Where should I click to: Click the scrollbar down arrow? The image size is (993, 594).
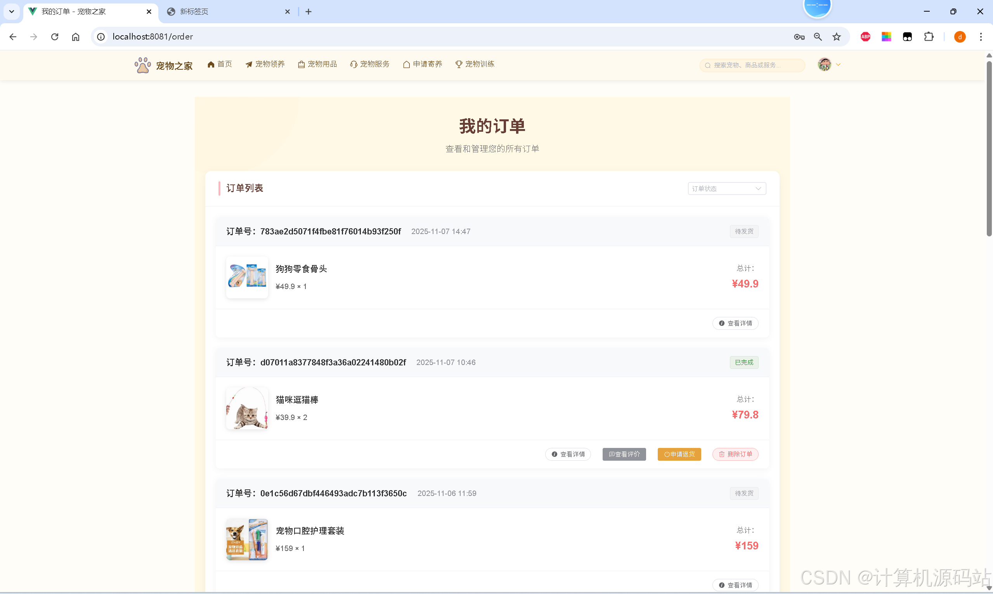tap(989, 589)
